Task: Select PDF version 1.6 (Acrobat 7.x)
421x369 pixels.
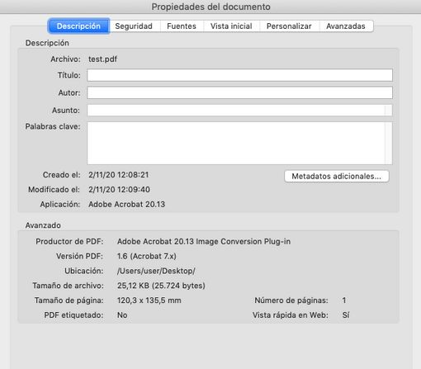Action: coord(147,256)
